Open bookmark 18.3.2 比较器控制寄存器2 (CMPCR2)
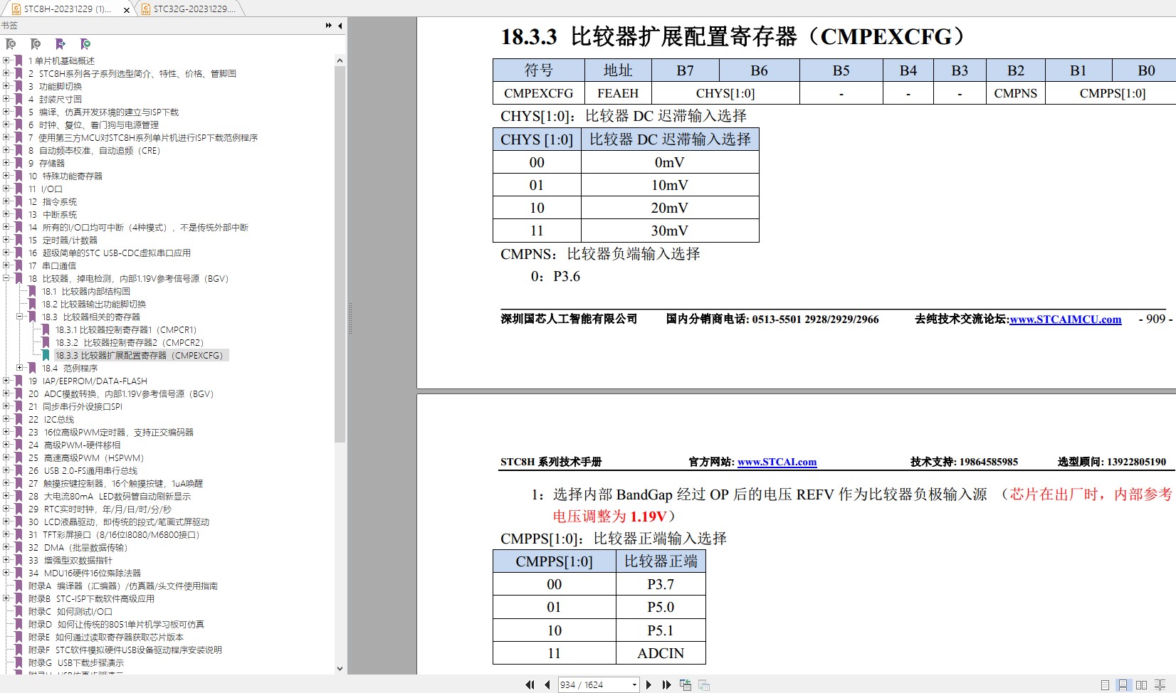 click(x=130, y=342)
